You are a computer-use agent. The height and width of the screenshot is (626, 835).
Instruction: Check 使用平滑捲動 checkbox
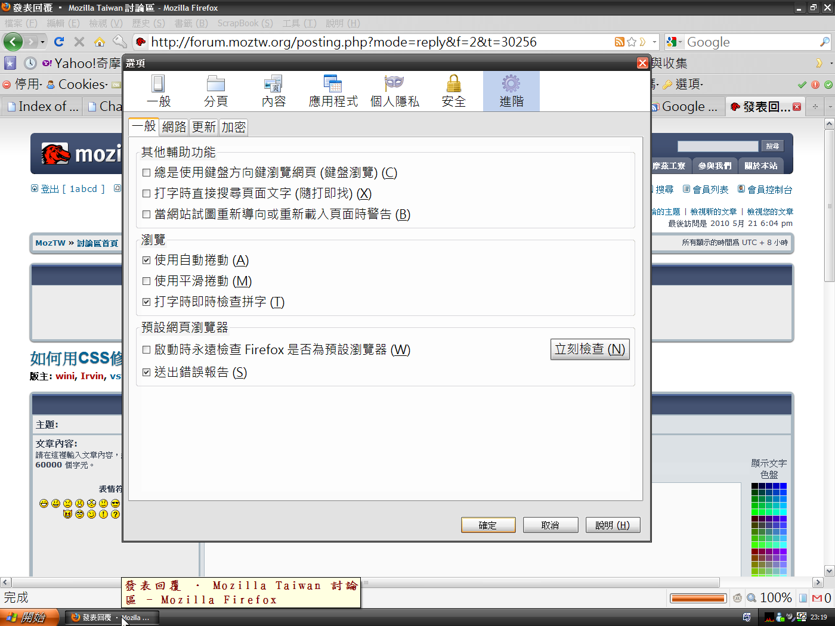(x=147, y=281)
